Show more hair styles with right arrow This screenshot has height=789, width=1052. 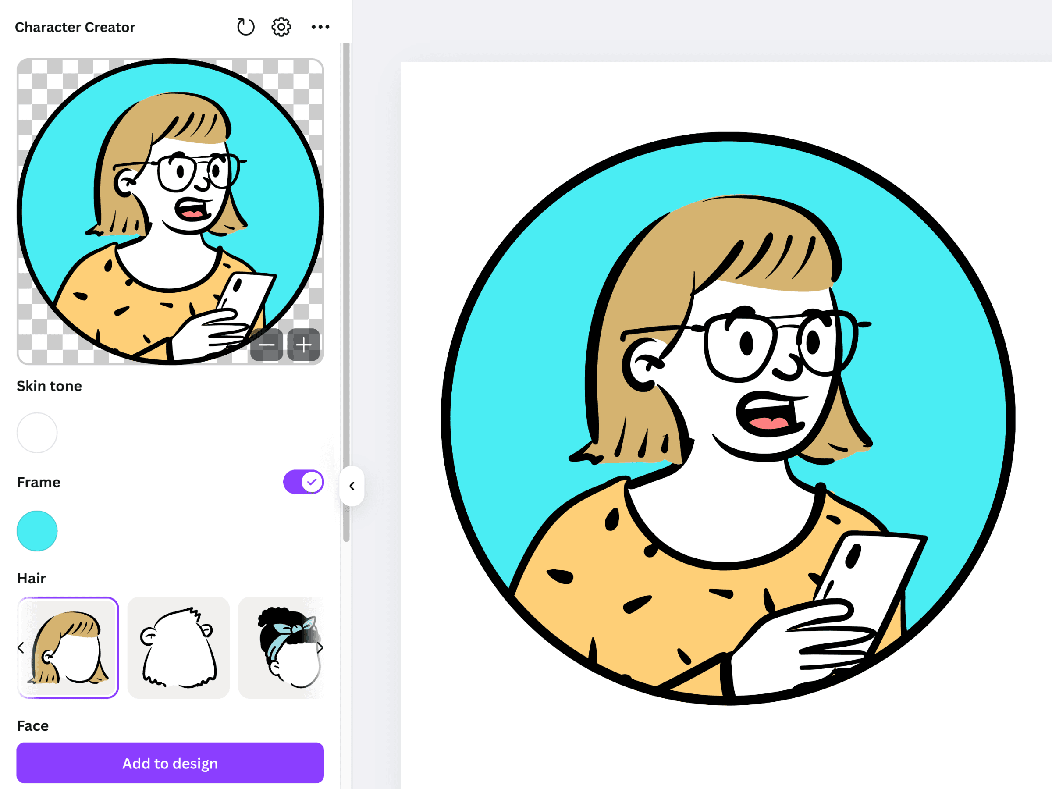click(320, 648)
